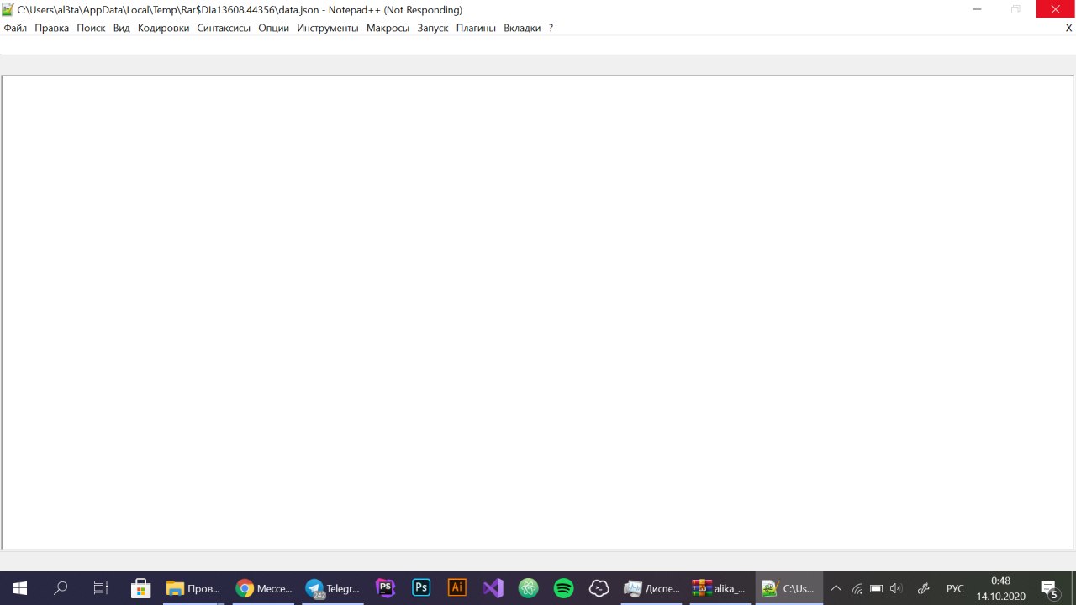Minimize the Notepad++ window
Screen dimensions: 1076x605
pos(977,9)
